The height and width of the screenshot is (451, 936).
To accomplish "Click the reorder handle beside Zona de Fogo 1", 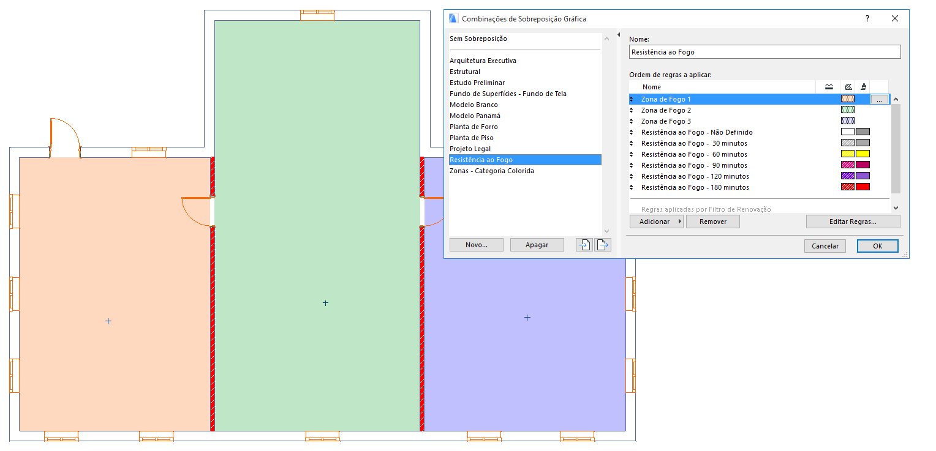I will click(x=632, y=99).
